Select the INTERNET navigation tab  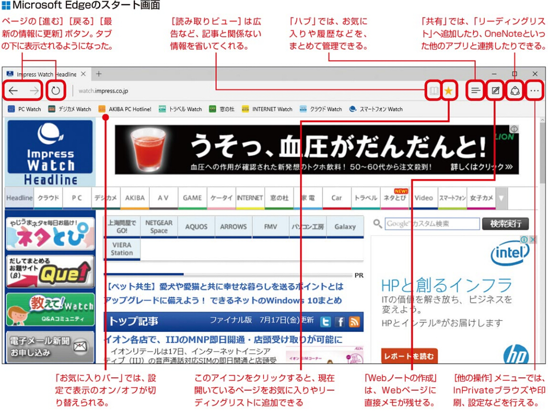[250, 198]
